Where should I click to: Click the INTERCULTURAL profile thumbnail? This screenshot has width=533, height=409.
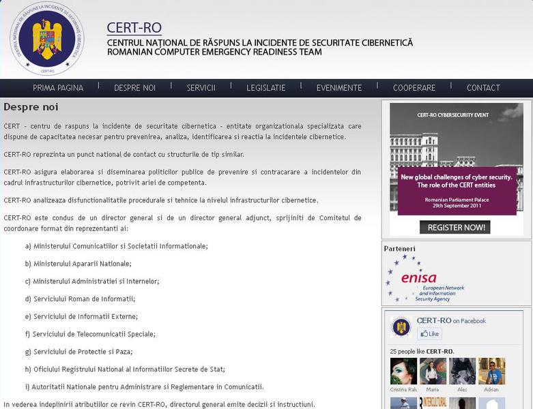click(x=433, y=404)
